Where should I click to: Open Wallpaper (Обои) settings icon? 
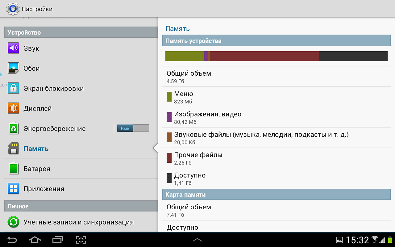(14, 68)
